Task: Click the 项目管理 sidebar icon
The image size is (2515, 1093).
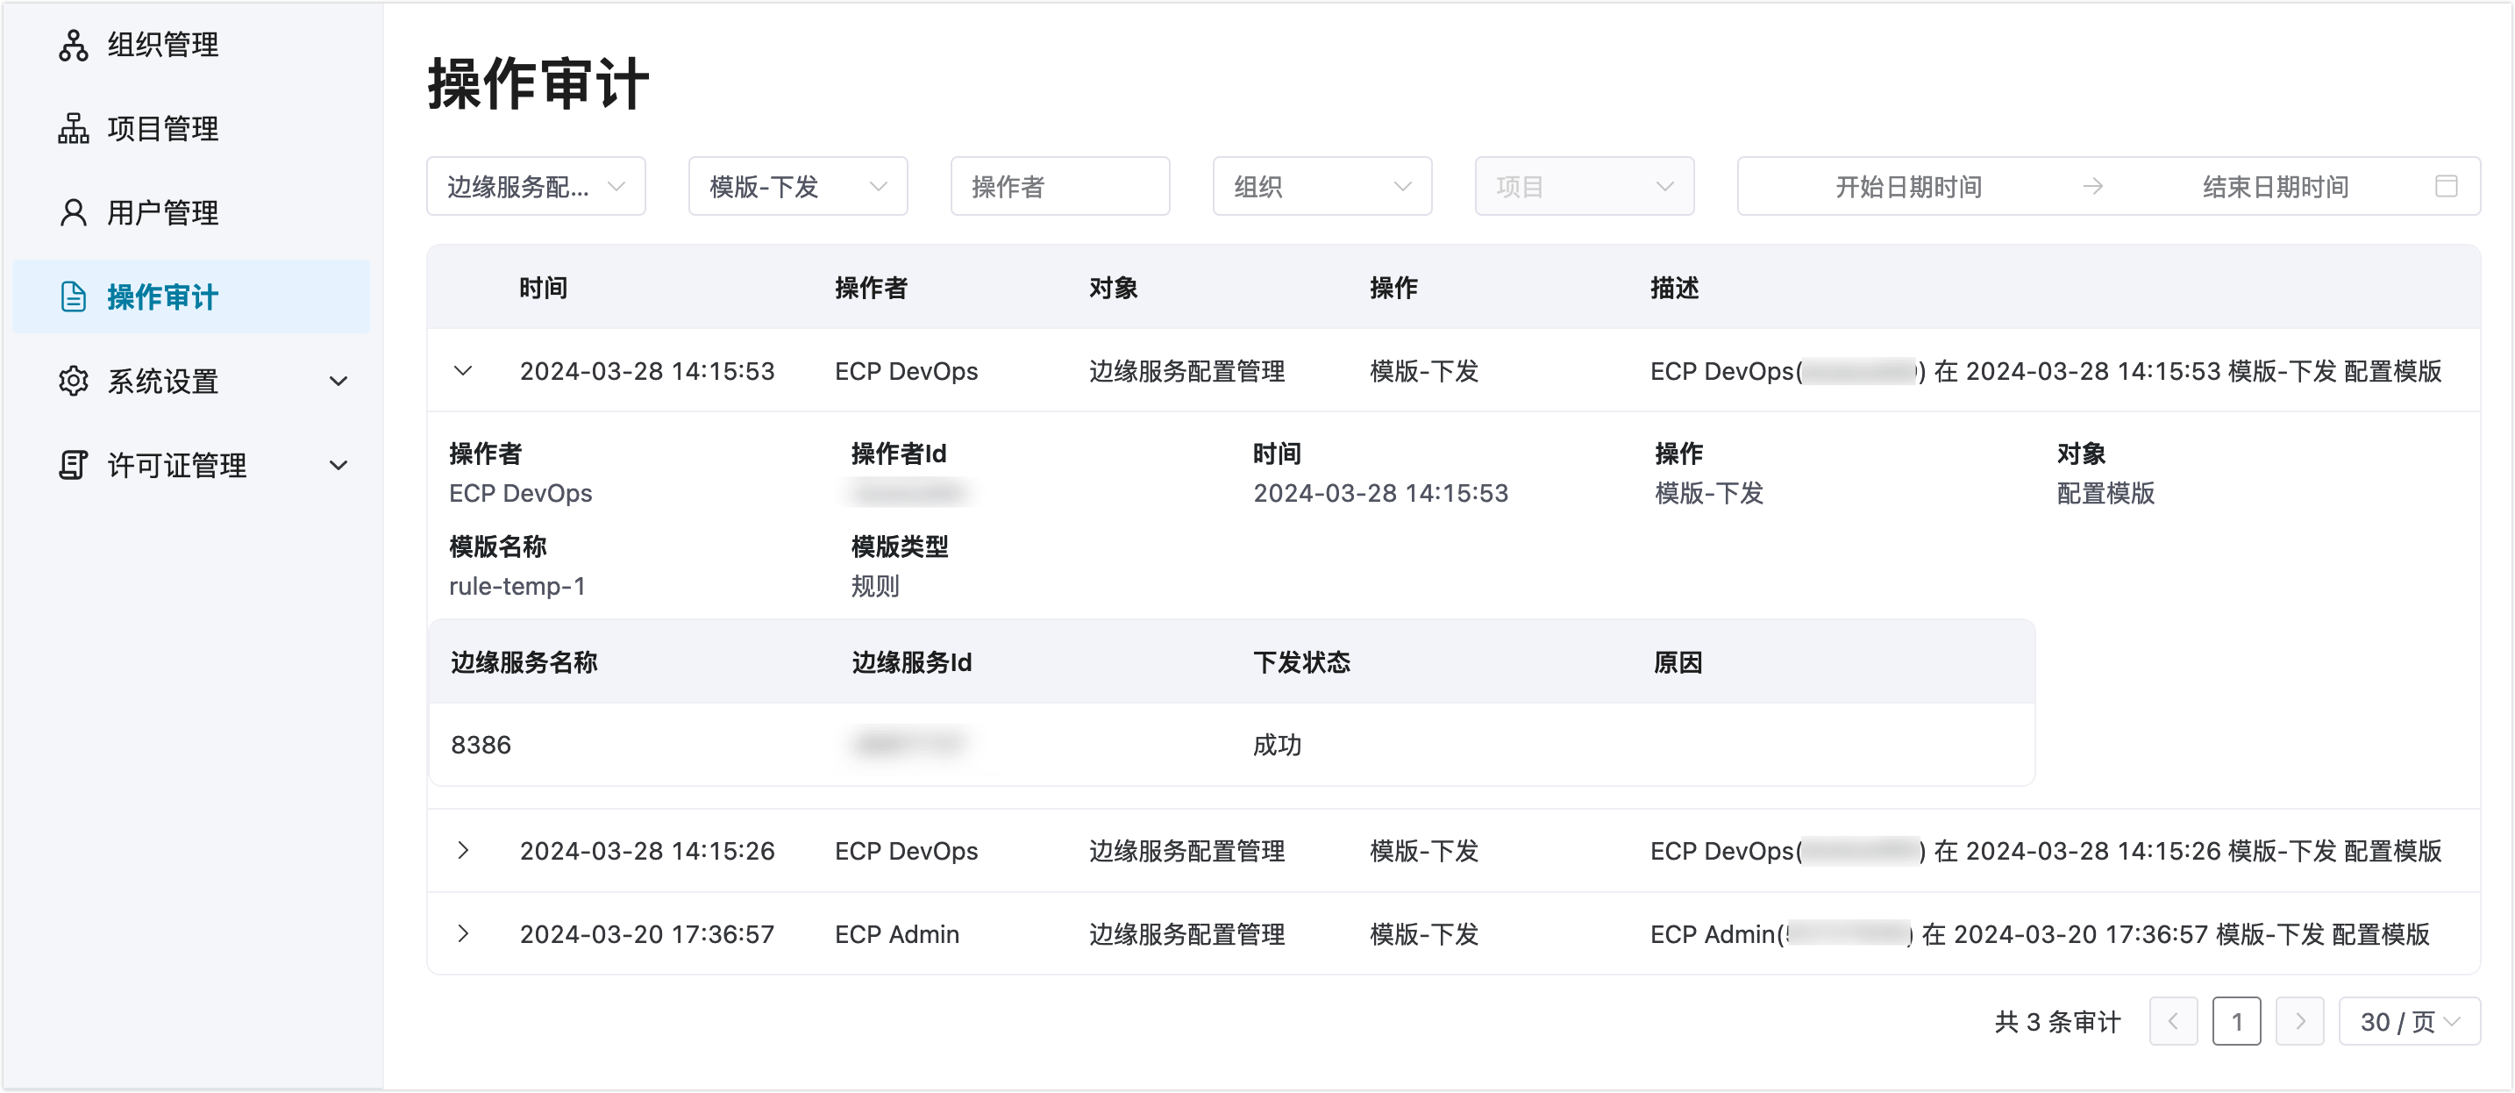Action: click(x=72, y=128)
